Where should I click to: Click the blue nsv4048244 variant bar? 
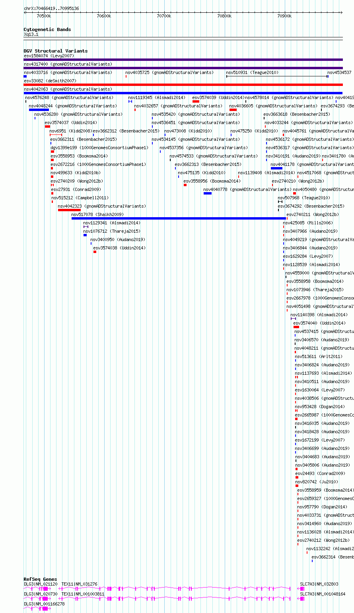[39, 110]
